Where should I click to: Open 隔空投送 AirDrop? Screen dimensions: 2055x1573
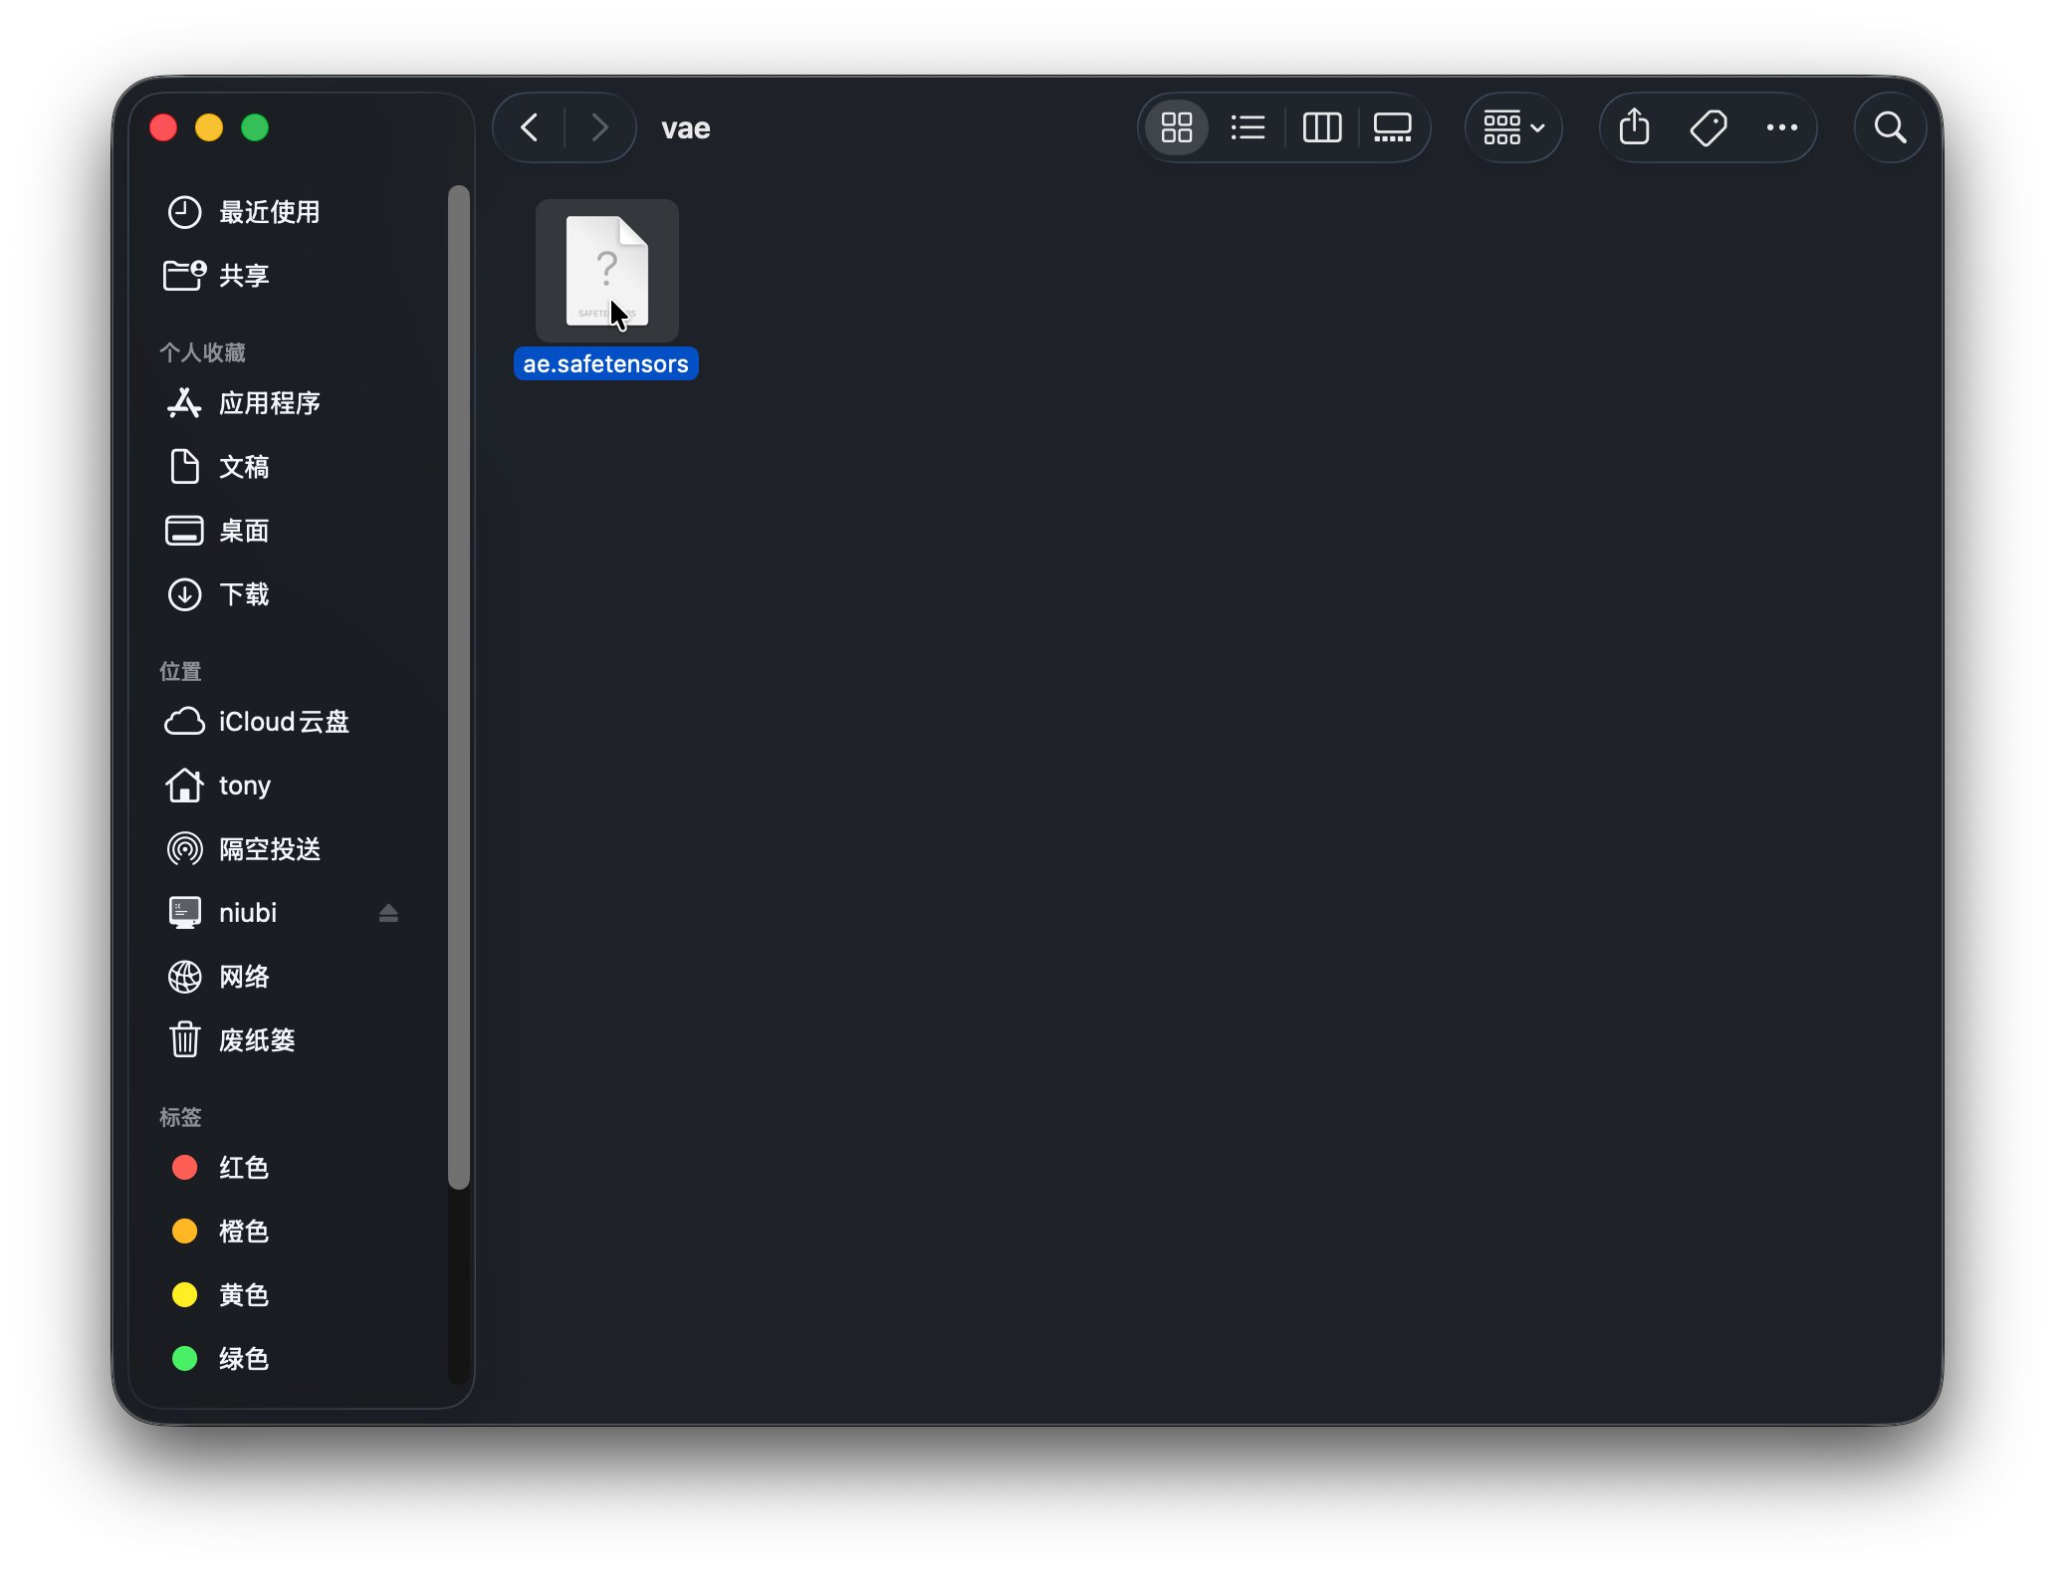click(x=269, y=849)
